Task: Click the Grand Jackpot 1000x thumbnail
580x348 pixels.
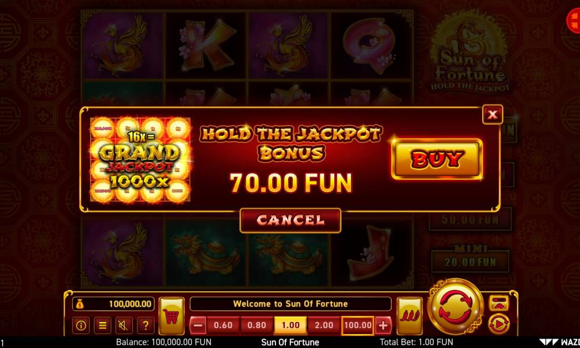Action: click(x=140, y=159)
